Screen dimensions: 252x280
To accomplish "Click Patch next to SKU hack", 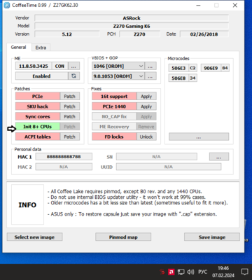I will pyautogui.click(x=69, y=106).
